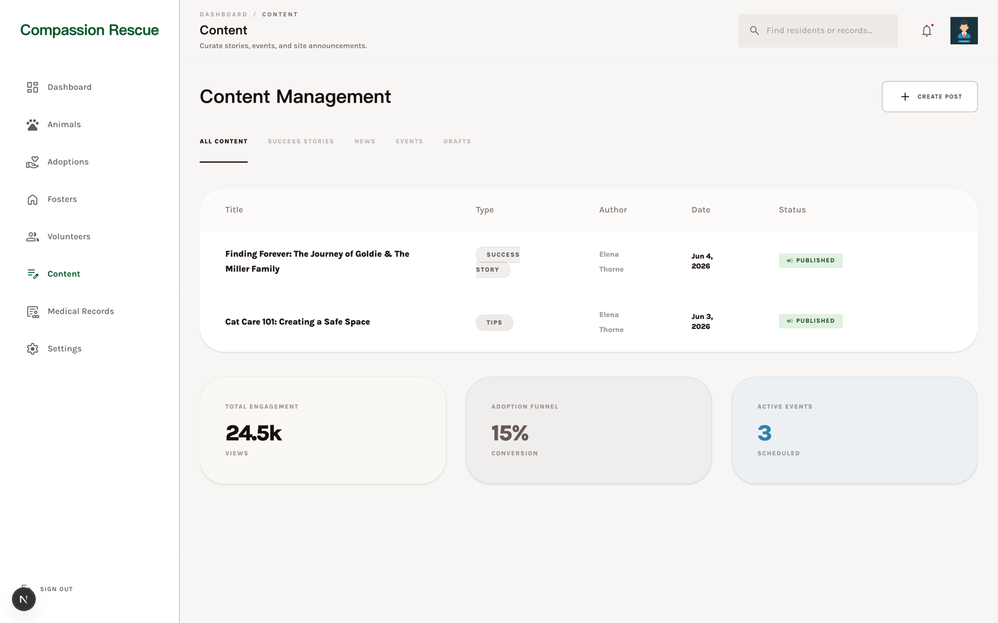The width and height of the screenshot is (998, 623).
Task: Click the Status column header
Action: coord(792,210)
